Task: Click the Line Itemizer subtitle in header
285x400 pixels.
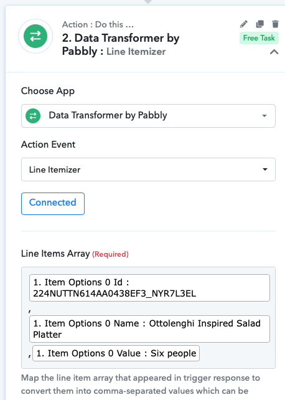Action: point(136,52)
